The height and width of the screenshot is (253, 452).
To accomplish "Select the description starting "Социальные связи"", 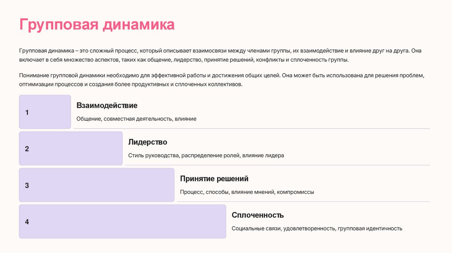I will point(316,228).
